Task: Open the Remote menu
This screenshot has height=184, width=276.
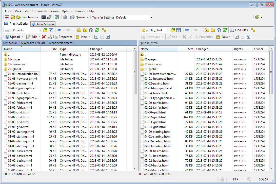Action: 80,11
